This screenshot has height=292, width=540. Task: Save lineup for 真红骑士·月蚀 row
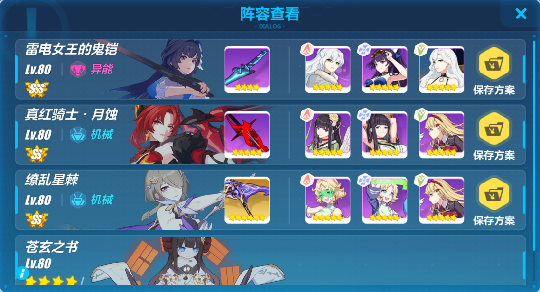pos(494,136)
